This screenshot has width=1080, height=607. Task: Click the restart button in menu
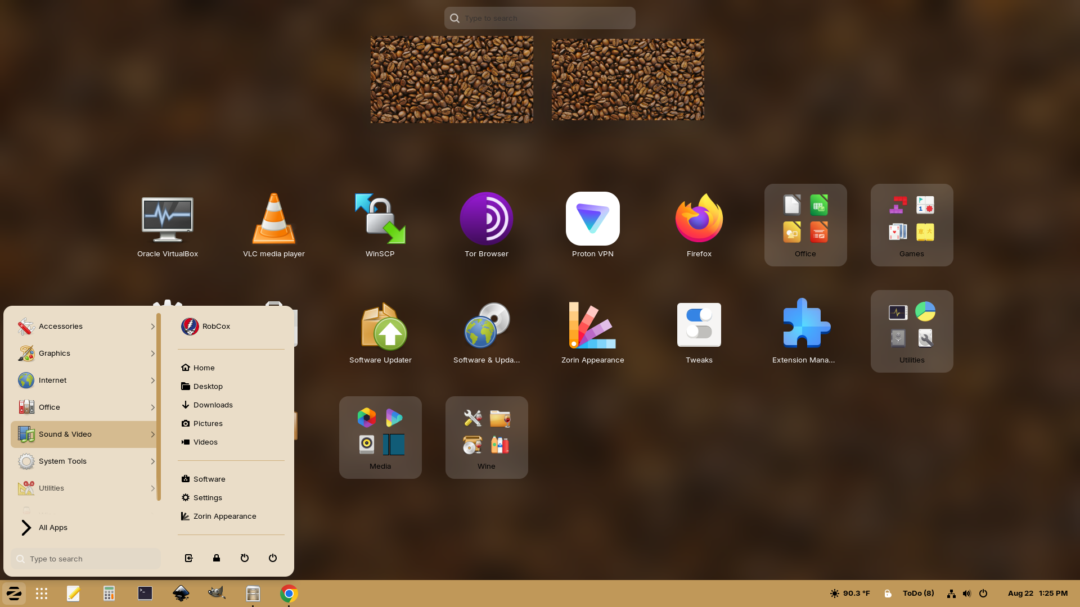245,558
